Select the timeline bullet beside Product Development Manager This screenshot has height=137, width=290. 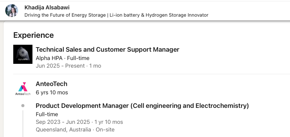[x=23, y=105]
